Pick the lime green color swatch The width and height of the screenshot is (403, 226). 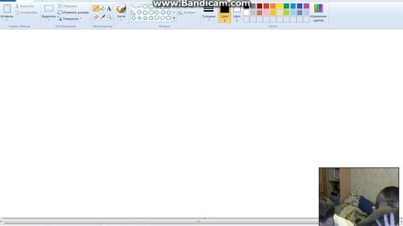287,13
